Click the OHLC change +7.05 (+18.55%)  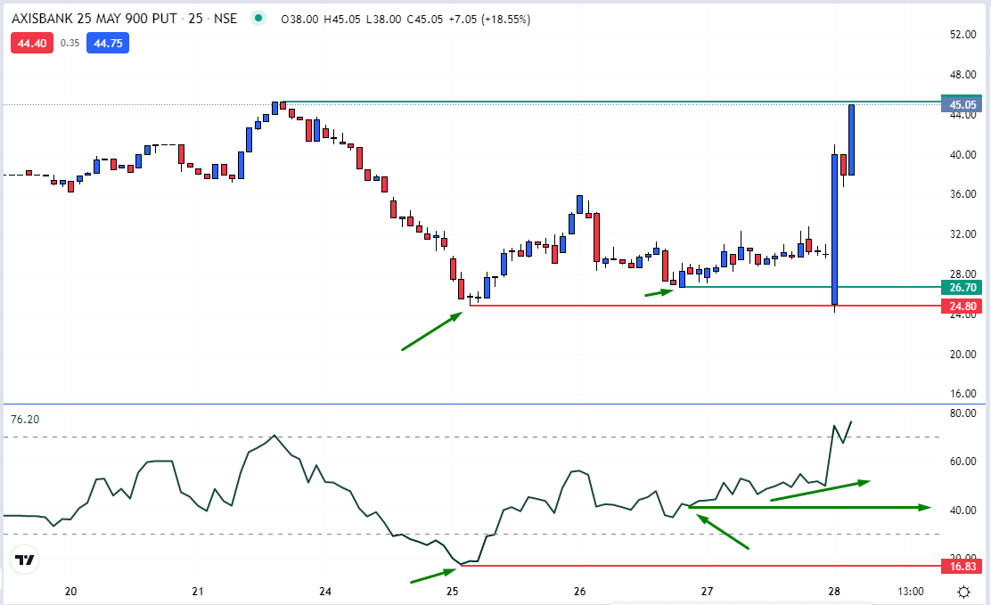coord(489,19)
